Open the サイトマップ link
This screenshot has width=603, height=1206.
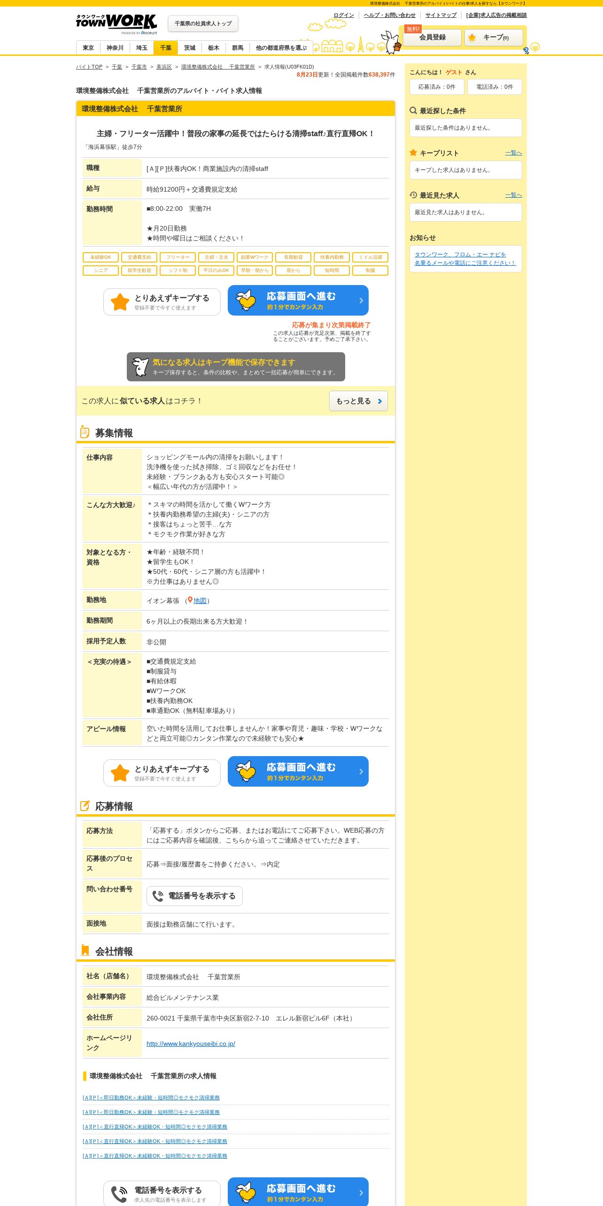pyautogui.click(x=441, y=15)
